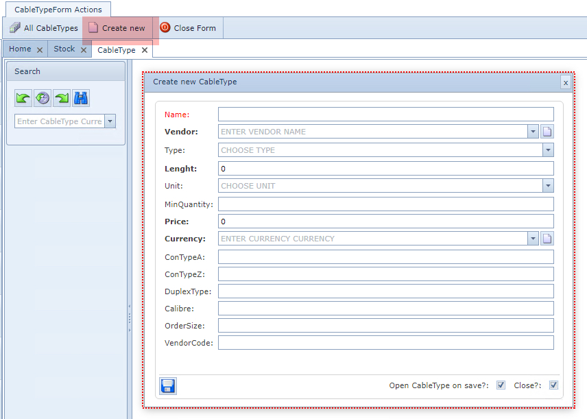Click the All CableTypes button
This screenshot has height=419, width=587.
pyautogui.click(x=45, y=28)
